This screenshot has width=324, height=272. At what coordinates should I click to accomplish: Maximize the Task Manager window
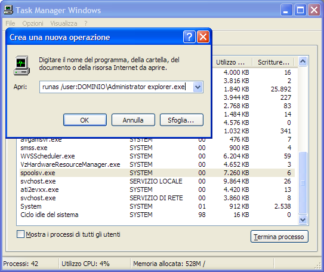tap(300, 10)
